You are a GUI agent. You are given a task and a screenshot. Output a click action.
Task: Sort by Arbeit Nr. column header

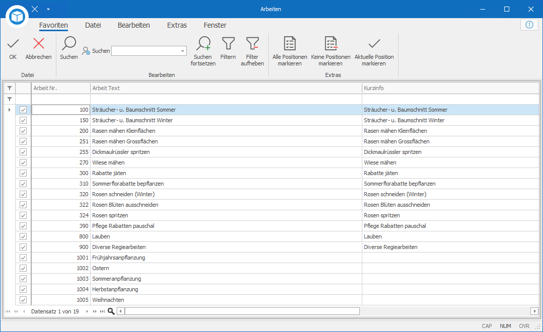click(60, 88)
